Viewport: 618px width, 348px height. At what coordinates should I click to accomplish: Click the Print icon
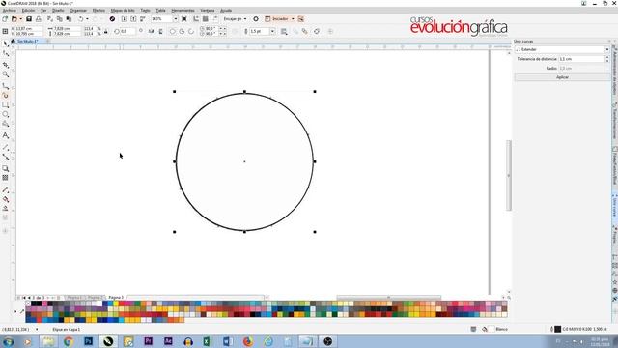click(39, 19)
